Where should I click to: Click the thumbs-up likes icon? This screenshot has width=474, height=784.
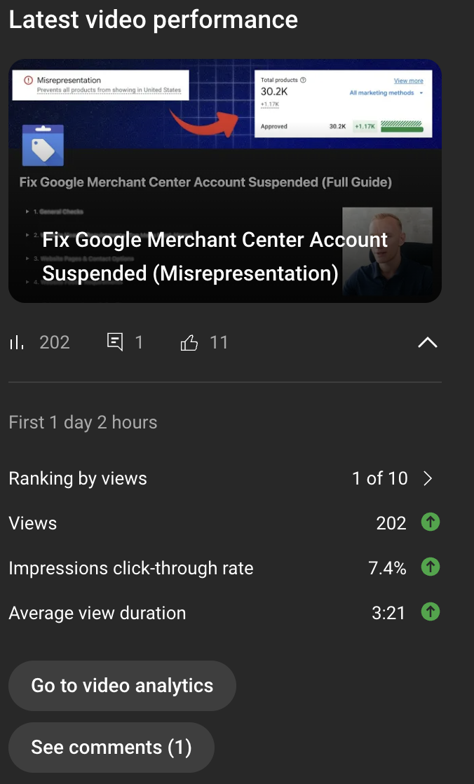click(x=188, y=342)
